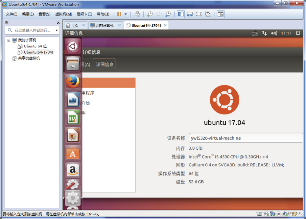The height and width of the screenshot is (219, 306).
Task: Open the 查看(V) menu
Action: pyautogui.click(x=45, y=14)
